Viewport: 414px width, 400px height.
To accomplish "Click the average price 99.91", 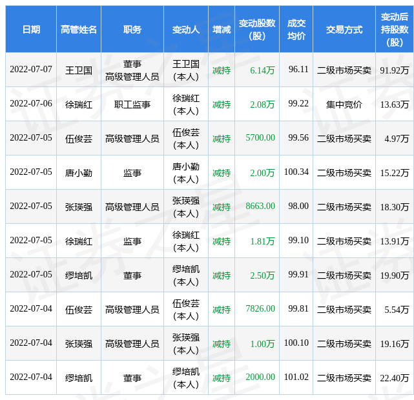I will (298, 274).
